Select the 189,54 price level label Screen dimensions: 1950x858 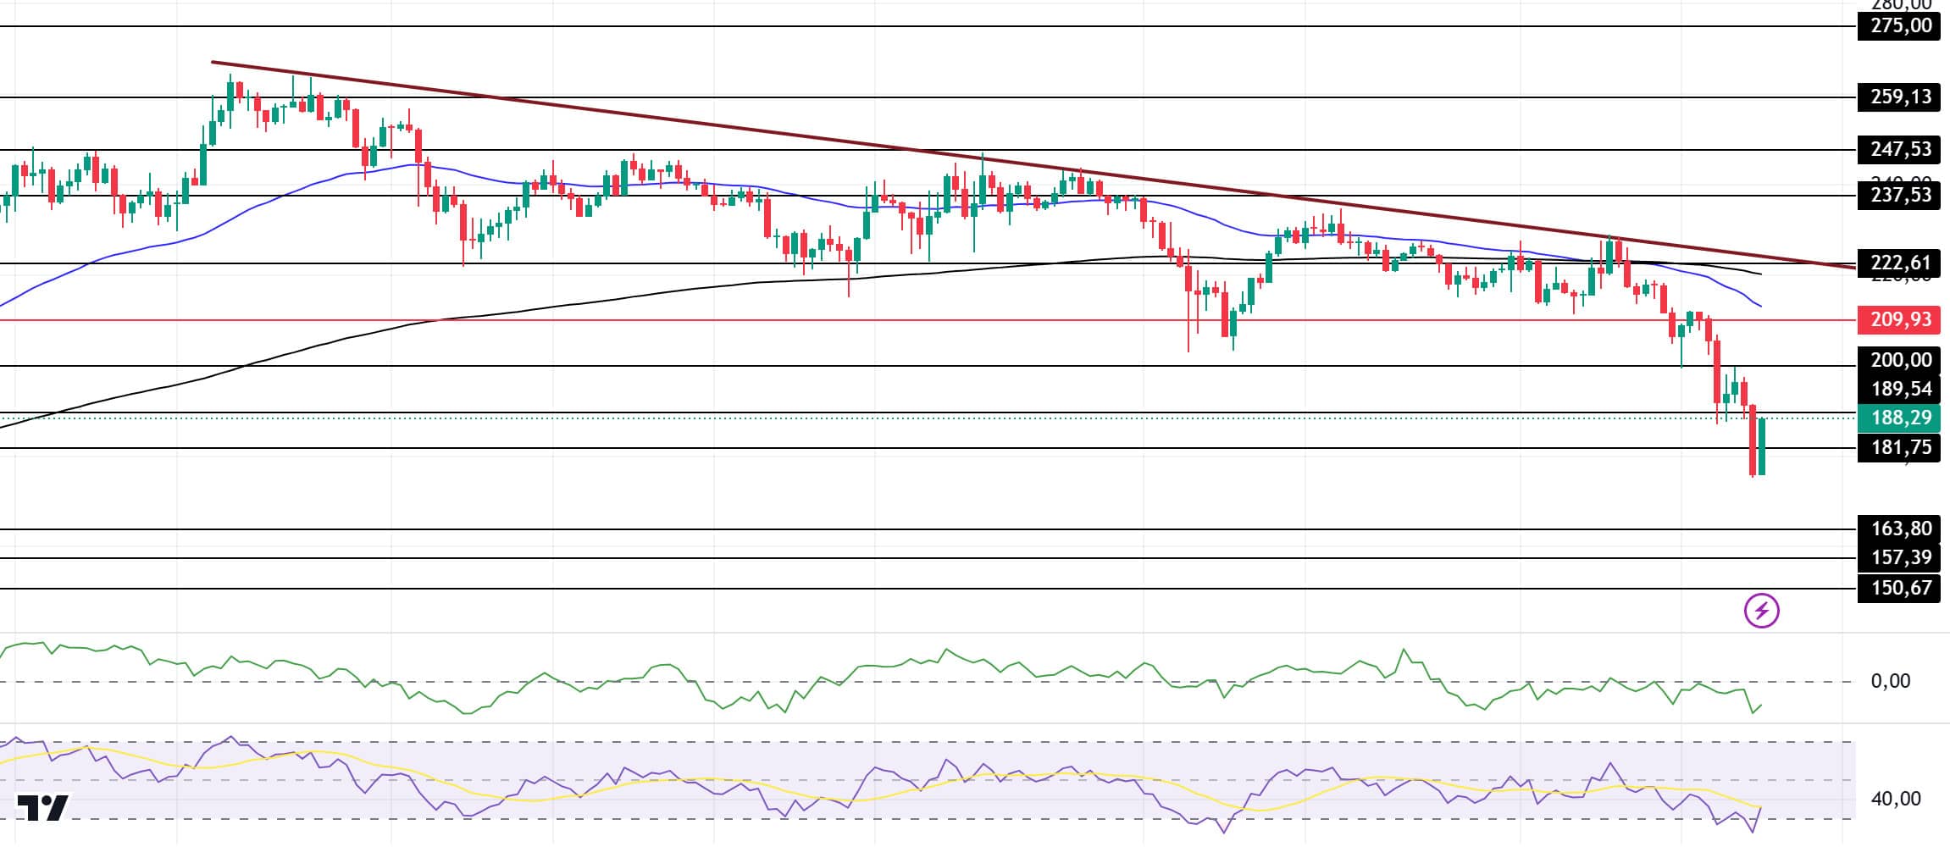point(1898,389)
